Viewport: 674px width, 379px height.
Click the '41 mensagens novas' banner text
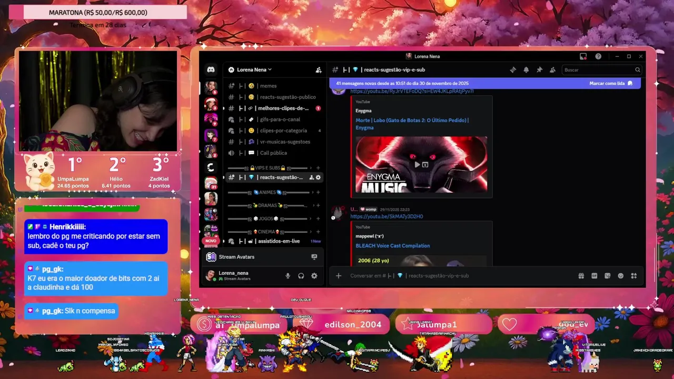(x=402, y=83)
